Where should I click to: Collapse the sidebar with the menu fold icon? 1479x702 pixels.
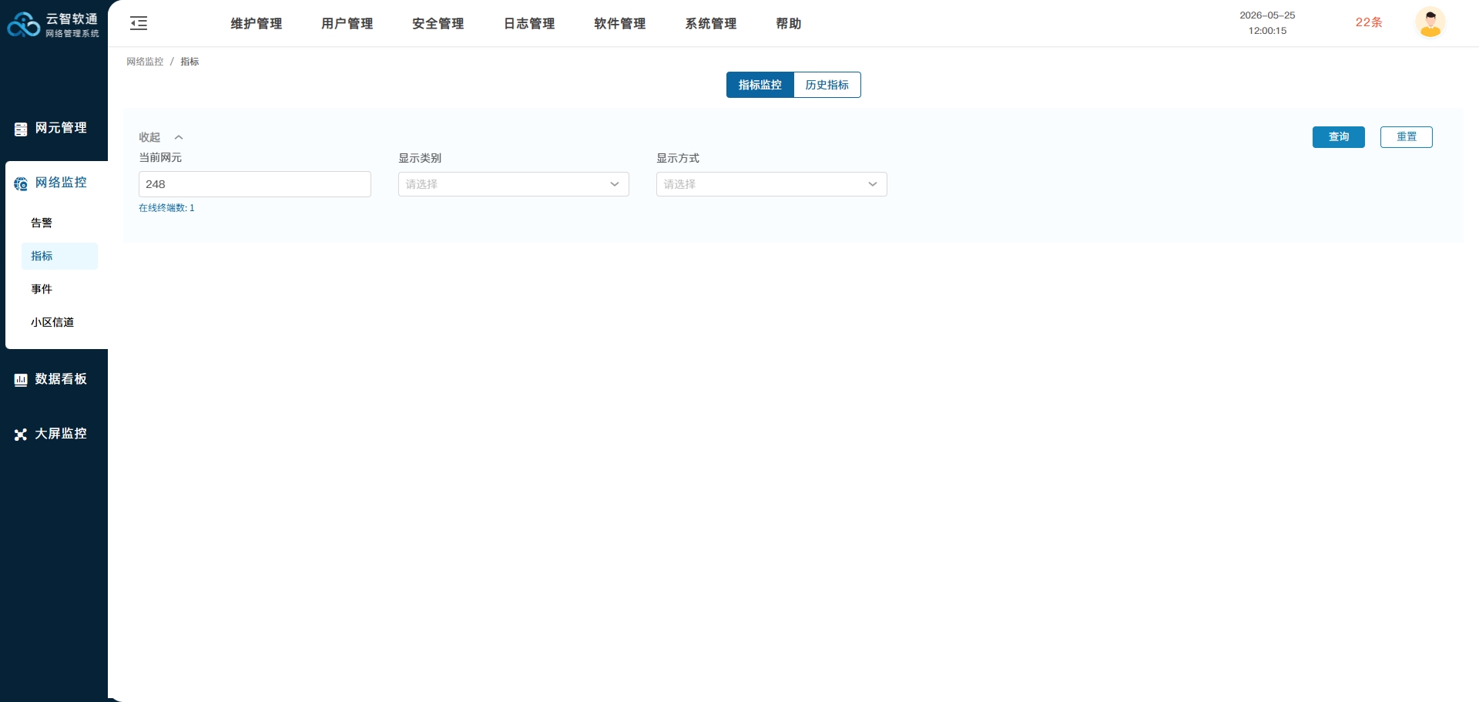(x=139, y=23)
